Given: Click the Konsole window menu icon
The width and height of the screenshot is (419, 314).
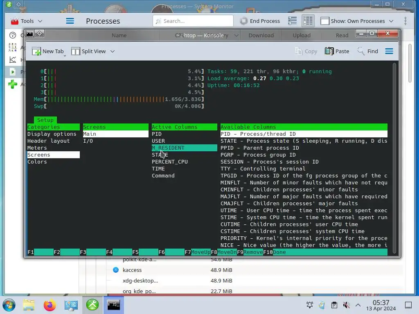Looking at the screenshot, I should point(29,34).
